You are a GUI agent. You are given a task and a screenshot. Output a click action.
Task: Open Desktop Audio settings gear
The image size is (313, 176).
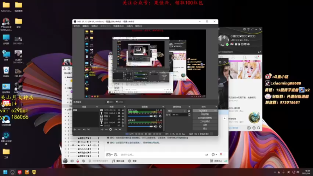[x=160, y=126]
